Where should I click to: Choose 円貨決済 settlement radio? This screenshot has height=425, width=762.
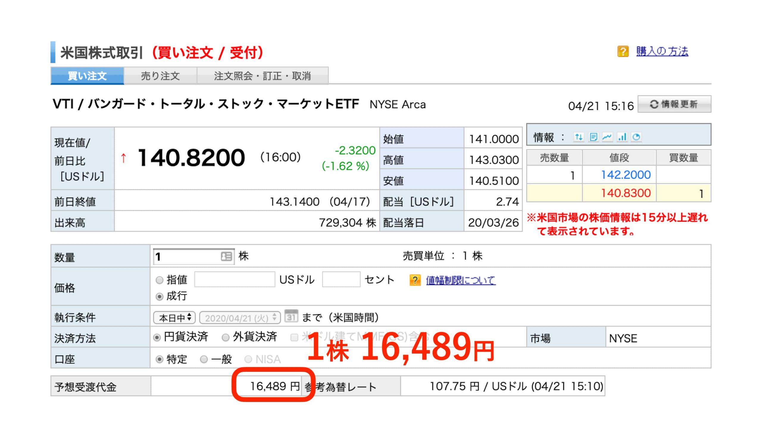click(x=157, y=337)
